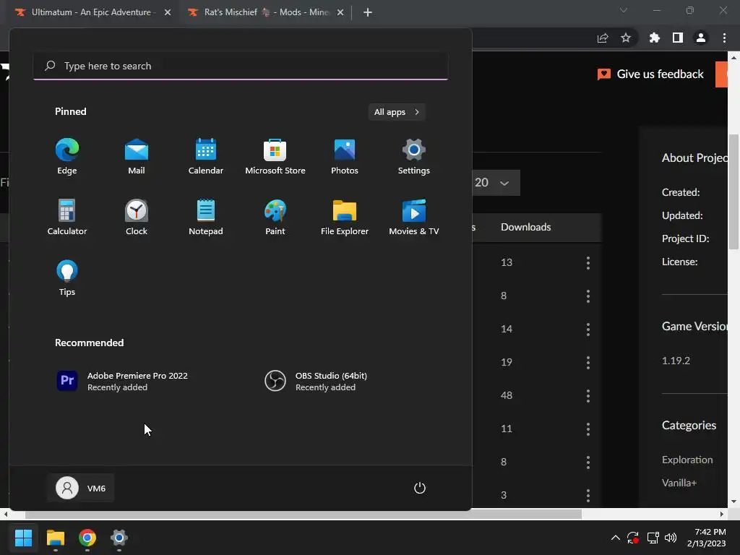
Task: Open Settings from pinned apps
Action: (414, 157)
